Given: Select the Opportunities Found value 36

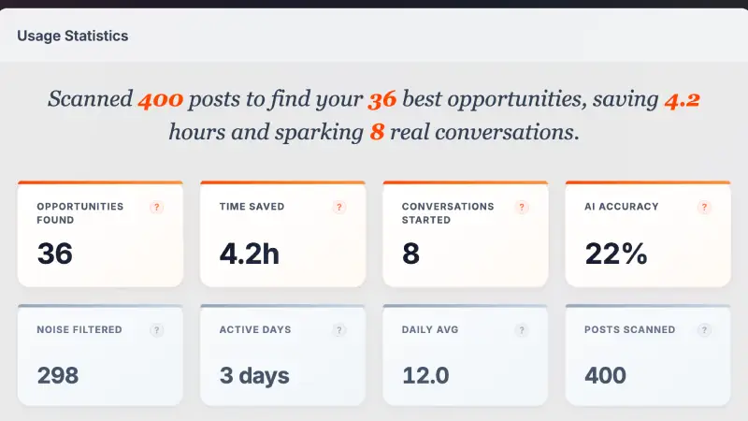Looking at the screenshot, I should [55, 254].
